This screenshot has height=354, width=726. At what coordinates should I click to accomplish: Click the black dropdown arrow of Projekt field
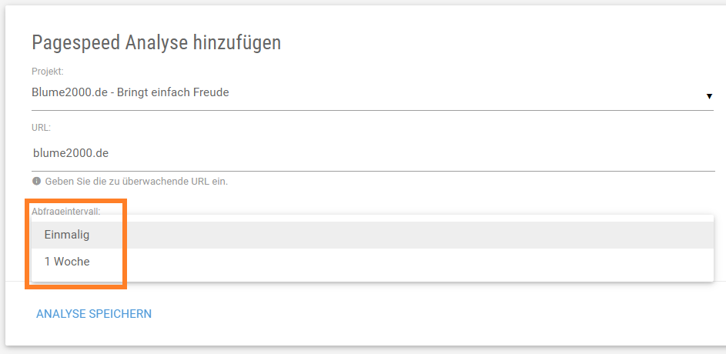click(x=708, y=96)
